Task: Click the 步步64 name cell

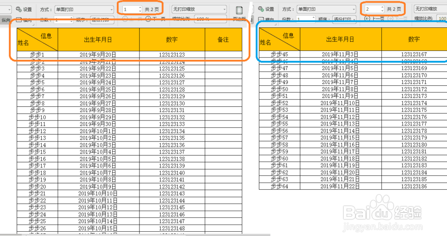Action: pos(279,187)
